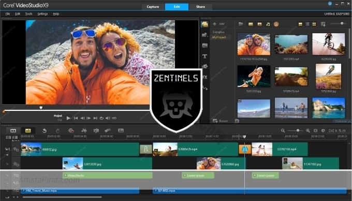Open the Instant Project library icon
Image resolution: width=352 pixels, height=201 pixels.
coord(204,35)
